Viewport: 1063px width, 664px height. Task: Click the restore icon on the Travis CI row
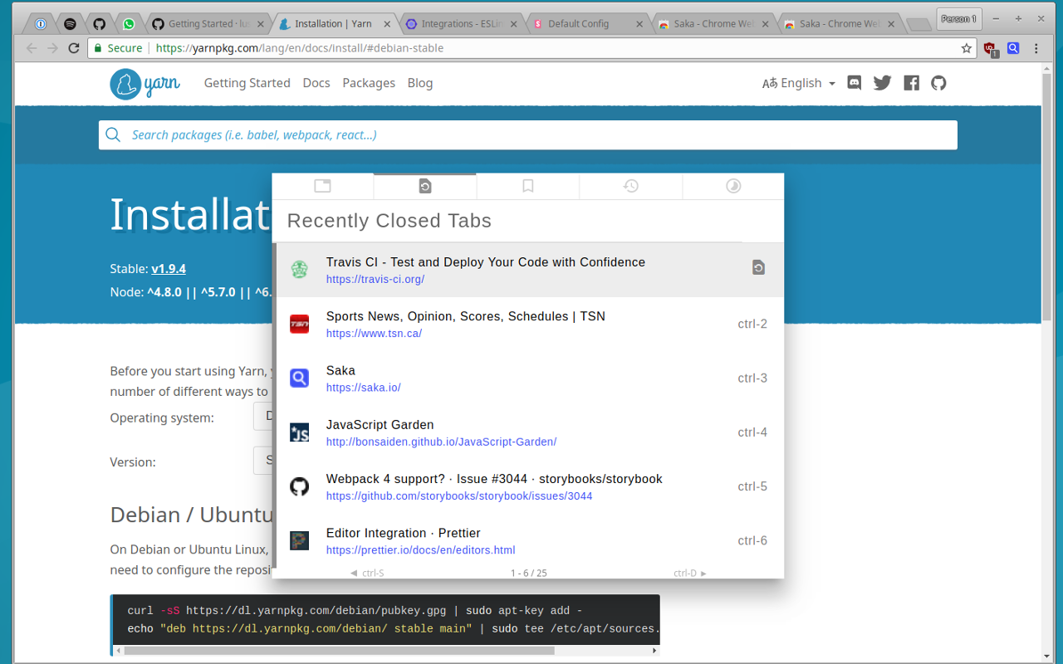[x=758, y=267]
